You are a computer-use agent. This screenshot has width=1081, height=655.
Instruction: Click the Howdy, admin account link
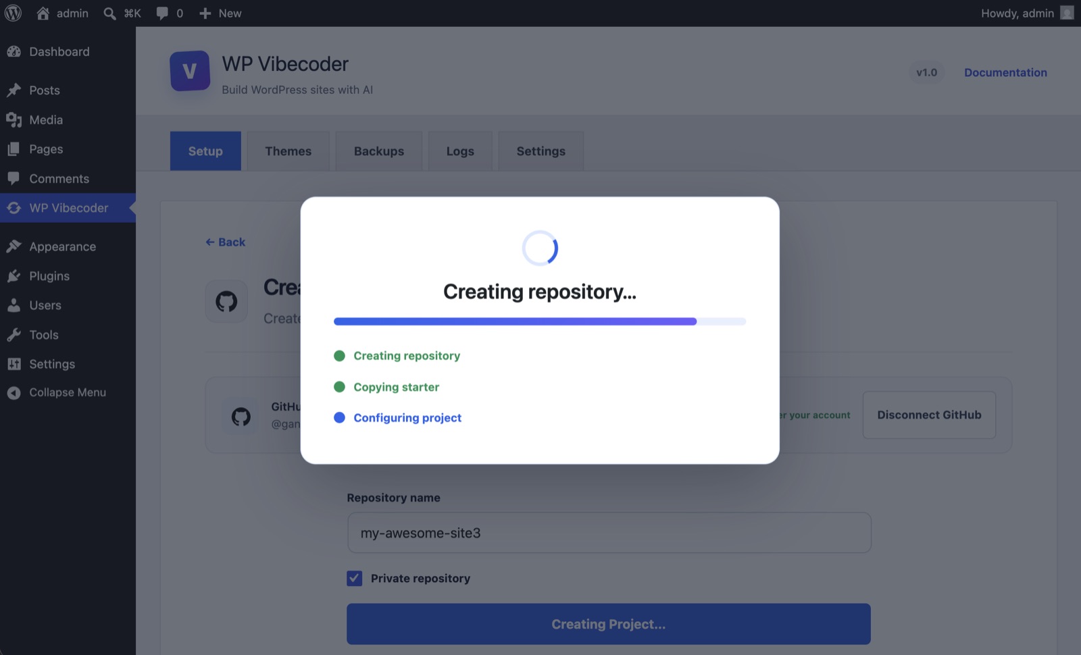[1017, 14]
